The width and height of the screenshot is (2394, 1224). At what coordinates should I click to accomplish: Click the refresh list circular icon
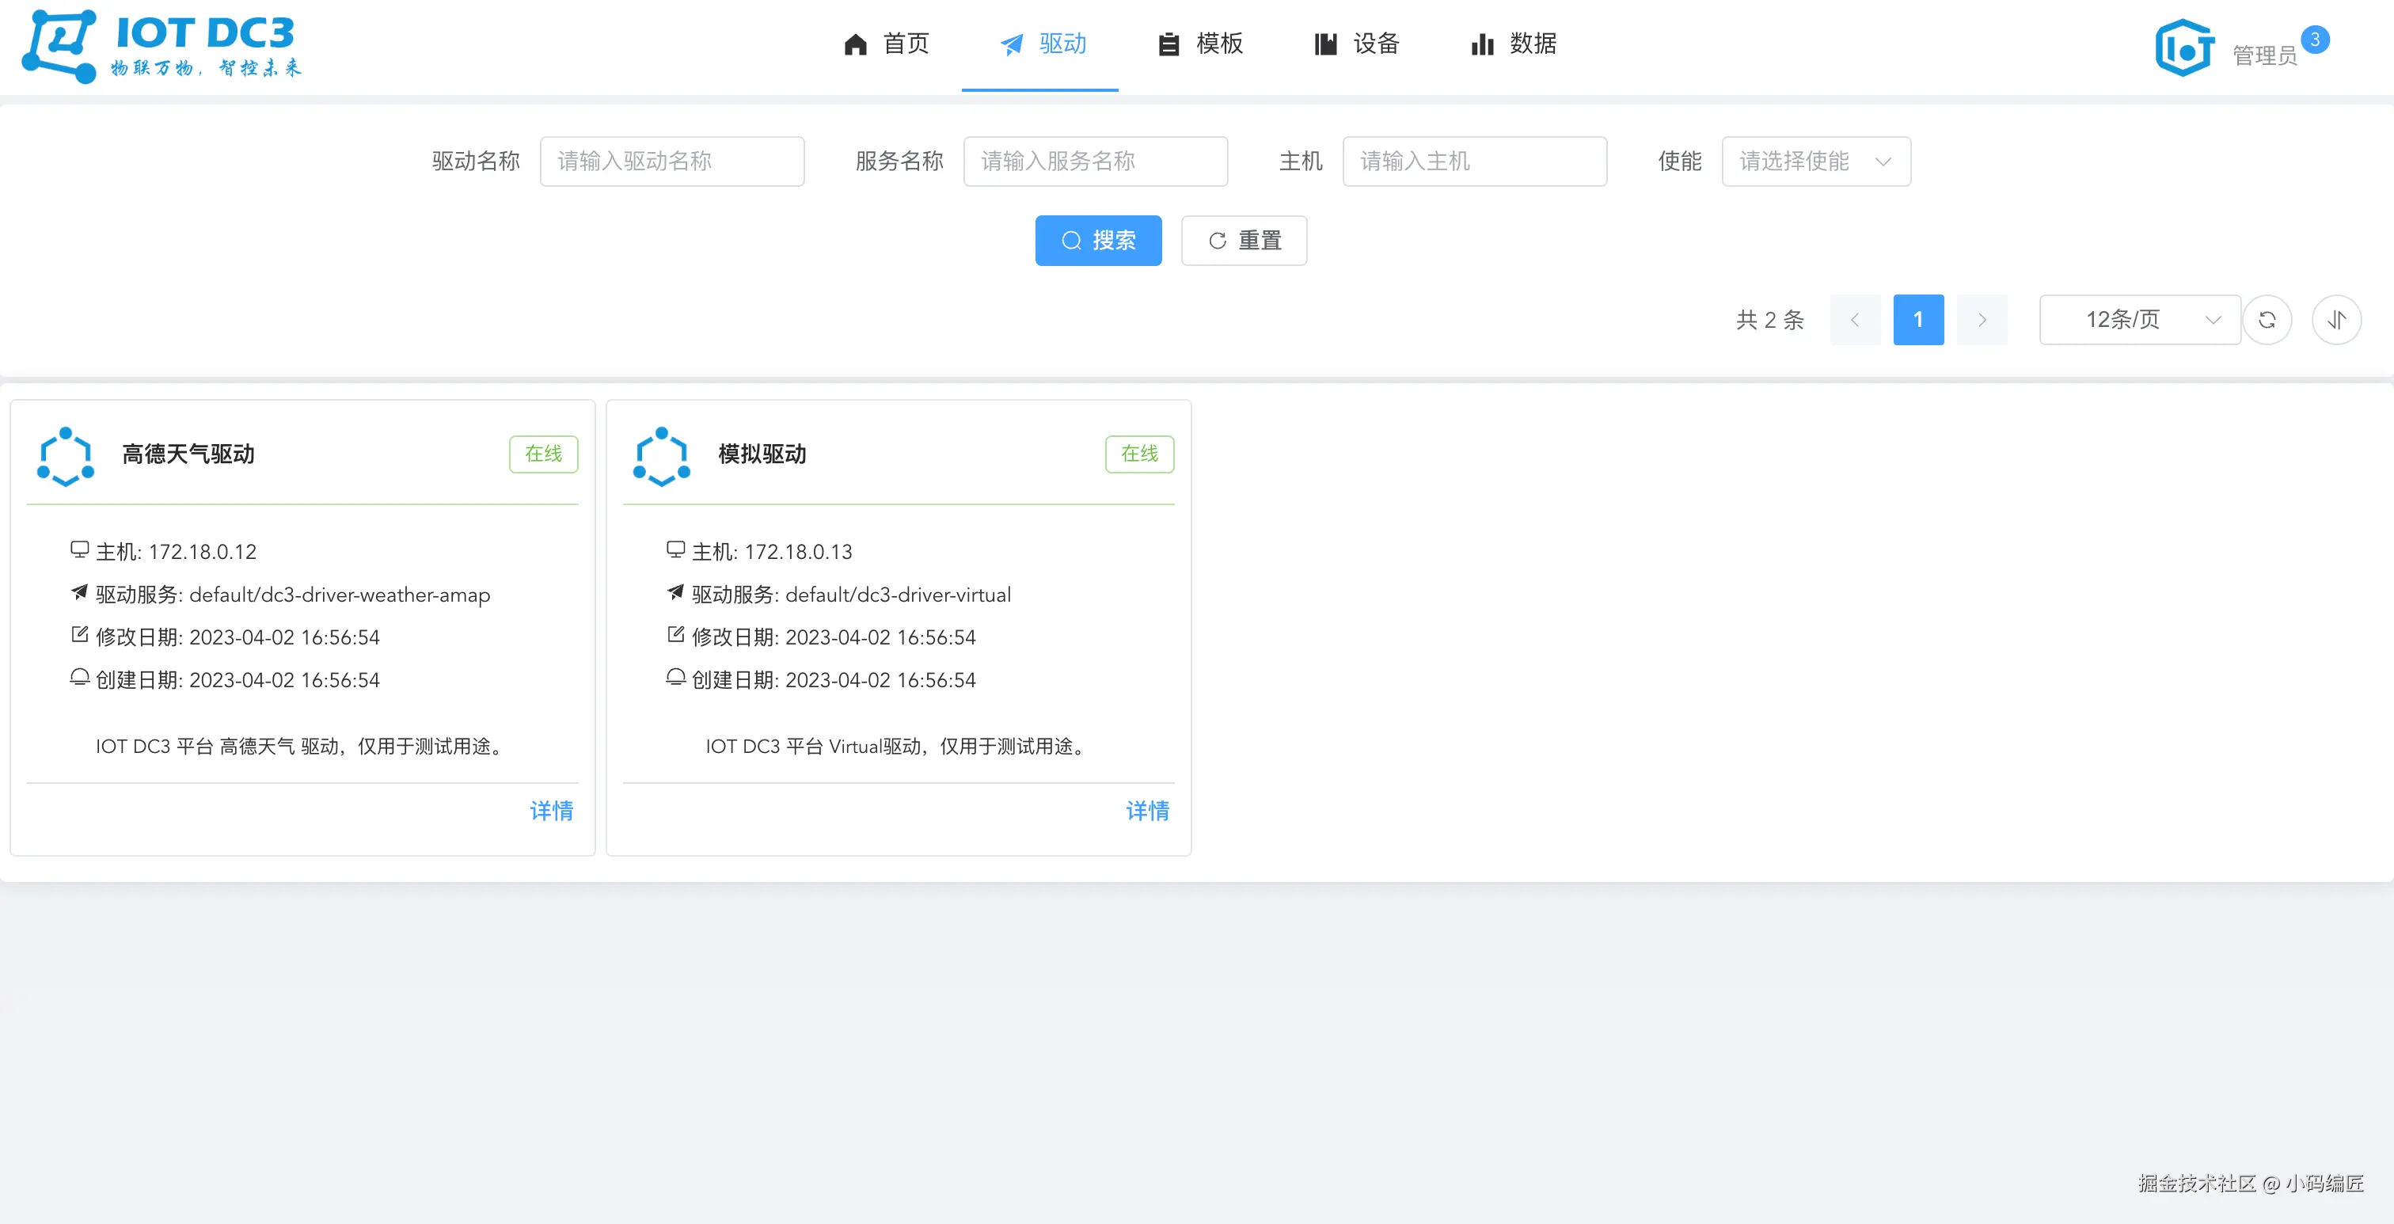click(2267, 320)
